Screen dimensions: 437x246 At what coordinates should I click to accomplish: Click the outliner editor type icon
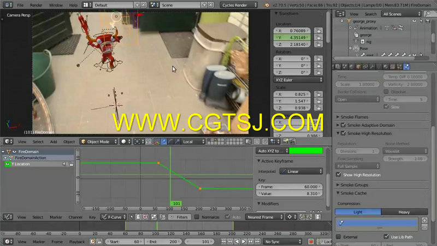pos(340,14)
